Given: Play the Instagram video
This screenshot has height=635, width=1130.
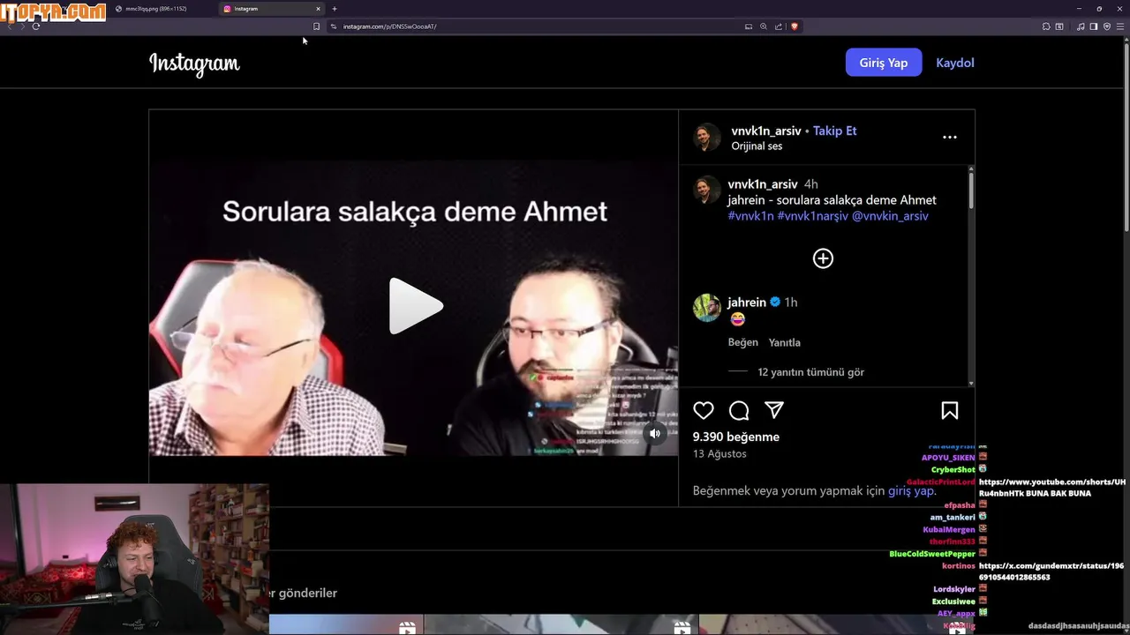Looking at the screenshot, I should [x=416, y=306].
